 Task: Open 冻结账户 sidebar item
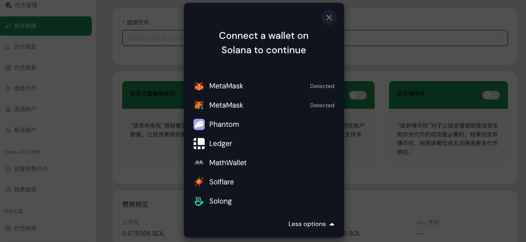25,109
